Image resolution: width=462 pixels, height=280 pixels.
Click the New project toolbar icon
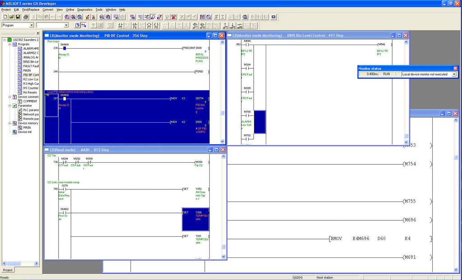pos(5,17)
